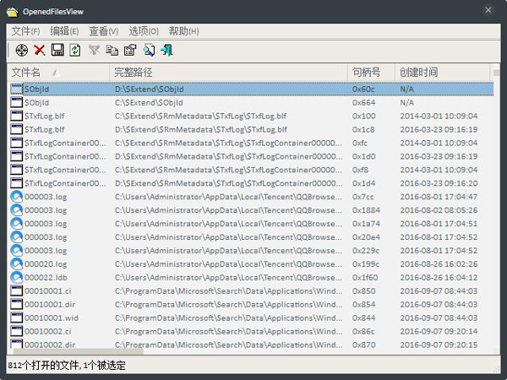Viewport: 507px width, 380px height.
Task: Click the creation time 2016-03-23 09:16:20
Action: [439, 183]
